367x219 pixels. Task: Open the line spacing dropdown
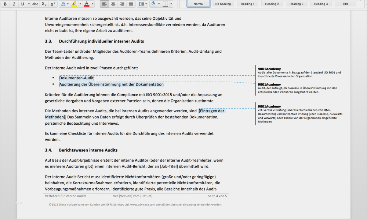[x=142, y=4]
